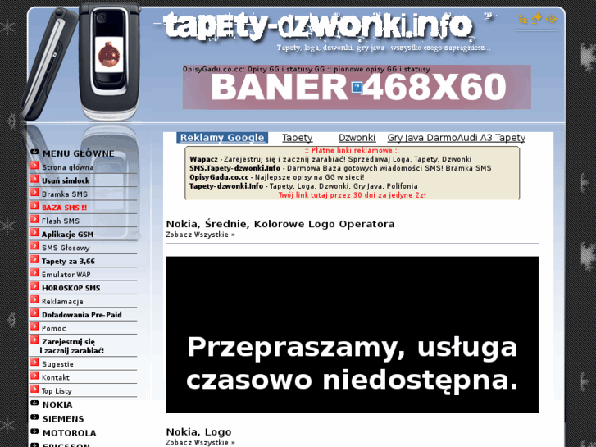Click the OpisyGadu.co.cc sponsored link in the paid links box
The height and width of the screenshot is (447, 596).
[x=219, y=177]
